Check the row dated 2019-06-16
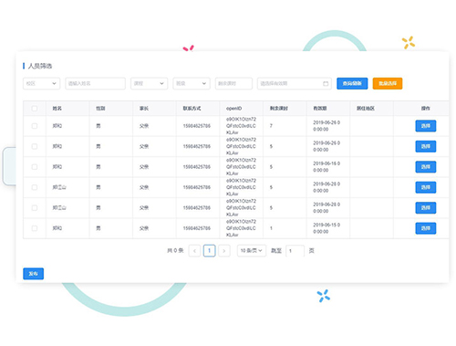The width and height of the screenshot is (456, 346). point(35,167)
